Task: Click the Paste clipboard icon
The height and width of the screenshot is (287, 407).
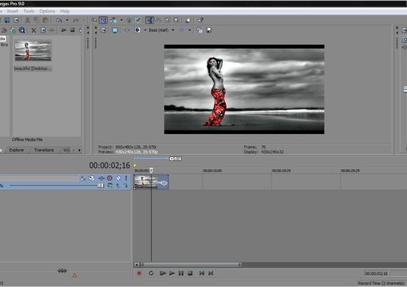Action: (x=45, y=20)
